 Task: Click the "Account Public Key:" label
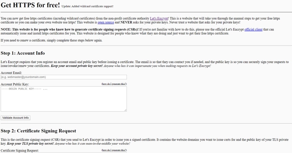point(15,84)
